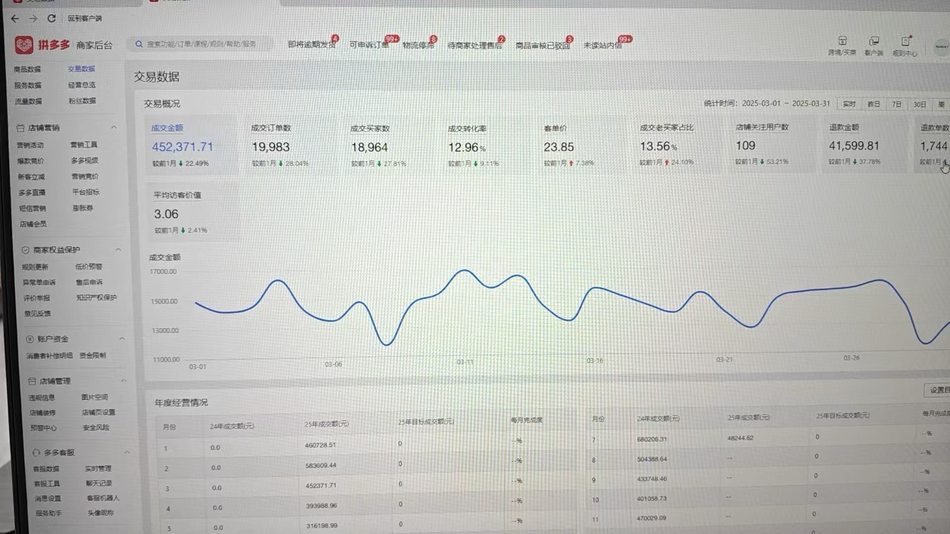The image size is (950, 534).
Task: Open 未读站内信 messages
Action: tap(603, 45)
